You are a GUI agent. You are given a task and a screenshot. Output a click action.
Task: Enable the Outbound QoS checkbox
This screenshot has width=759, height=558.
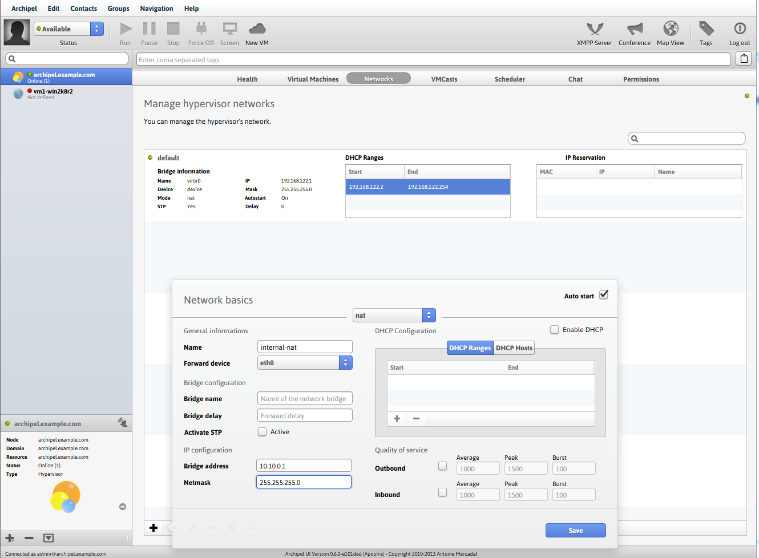click(442, 466)
